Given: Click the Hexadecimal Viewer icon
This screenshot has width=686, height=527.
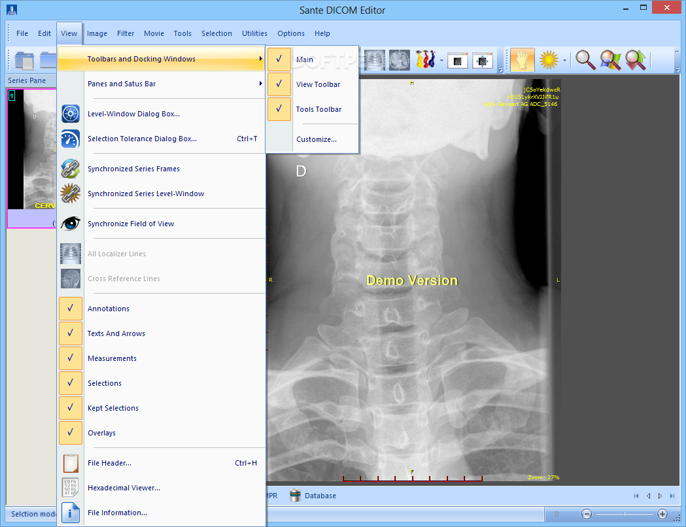Looking at the screenshot, I should pos(71,488).
